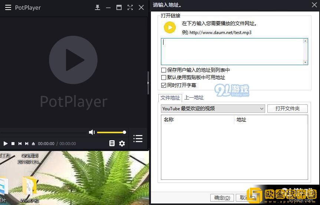Image resolution: width=320 pixels, height=205 pixels.
Task: Stop playback with the stop button
Action: (x=13, y=144)
